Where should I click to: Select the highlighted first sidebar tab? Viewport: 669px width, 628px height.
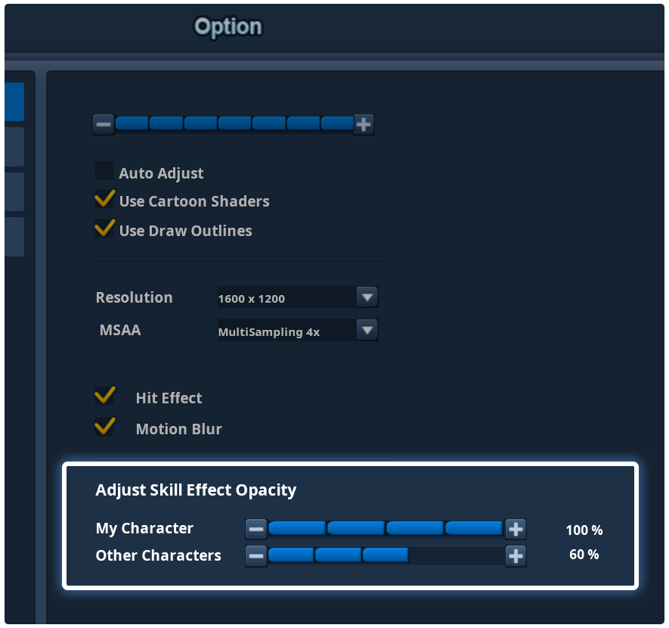click(14, 101)
